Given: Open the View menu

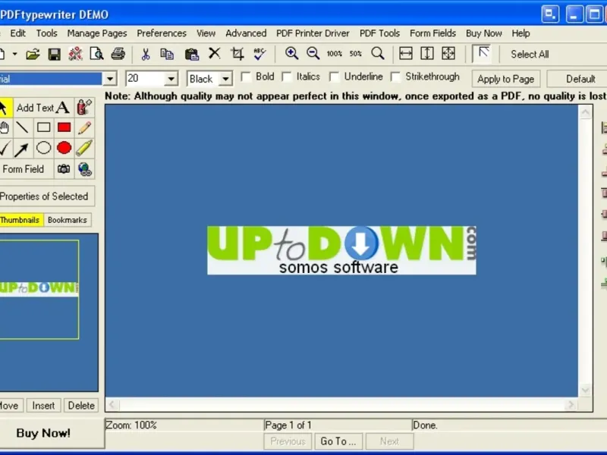Looking at the screenshot, I should [206, 33].
